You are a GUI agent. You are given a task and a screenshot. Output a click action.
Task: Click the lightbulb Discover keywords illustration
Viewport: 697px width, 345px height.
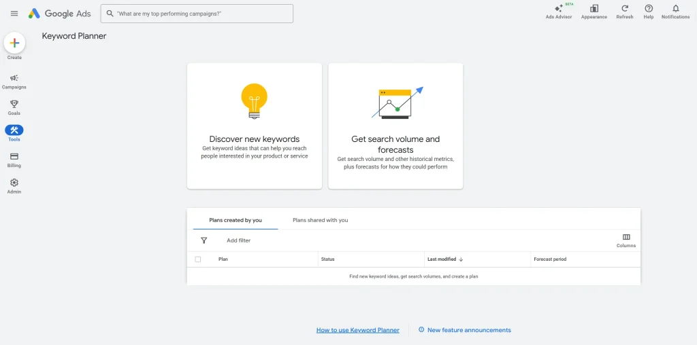(x=255, y=101)
